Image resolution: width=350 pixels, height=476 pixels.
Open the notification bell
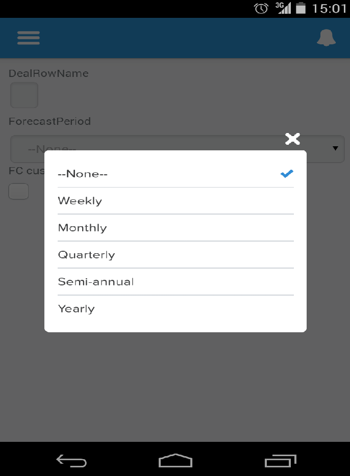[326, 38]
